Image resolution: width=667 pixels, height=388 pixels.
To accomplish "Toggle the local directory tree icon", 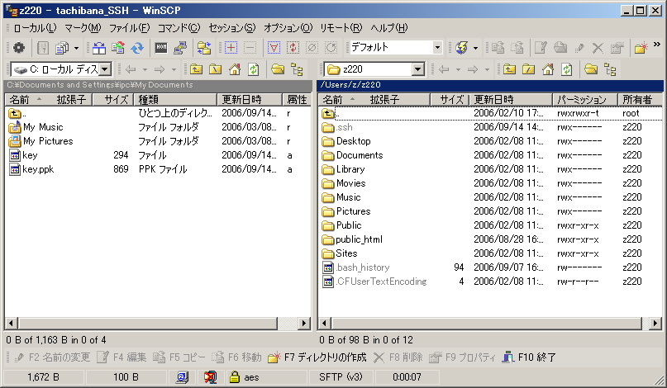I will coord(297,69).
